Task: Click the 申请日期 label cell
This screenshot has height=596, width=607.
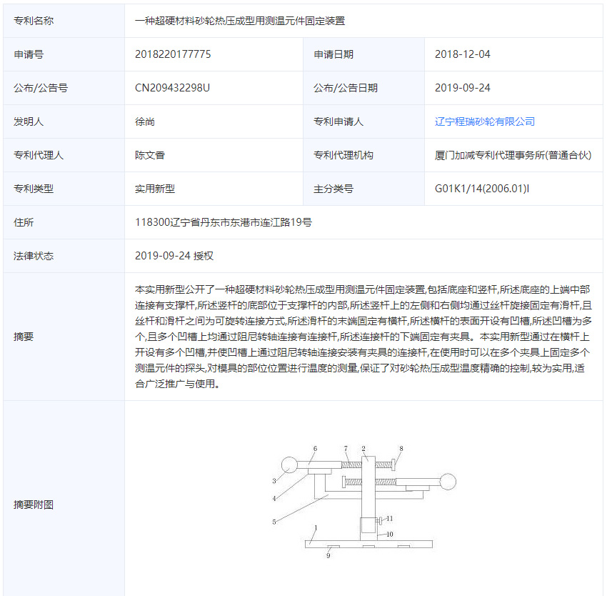Action: click(x=364, y=54)
